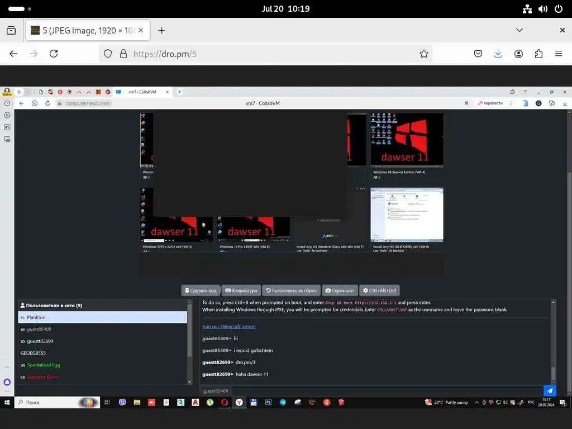Select 'vm7 - CollabVM' tab in pictured browser

(x=142, y=92)
